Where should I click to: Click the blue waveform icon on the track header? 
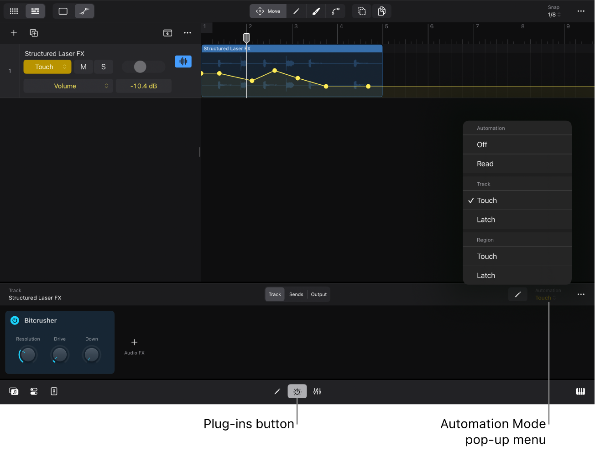[183, 61]
